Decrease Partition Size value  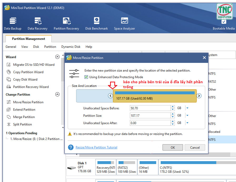point(173,117)
